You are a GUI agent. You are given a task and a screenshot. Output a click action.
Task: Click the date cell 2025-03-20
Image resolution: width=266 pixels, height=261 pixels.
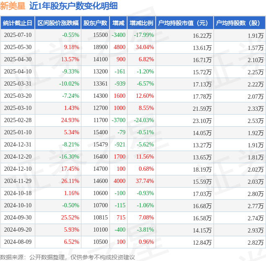pos(18,96)
